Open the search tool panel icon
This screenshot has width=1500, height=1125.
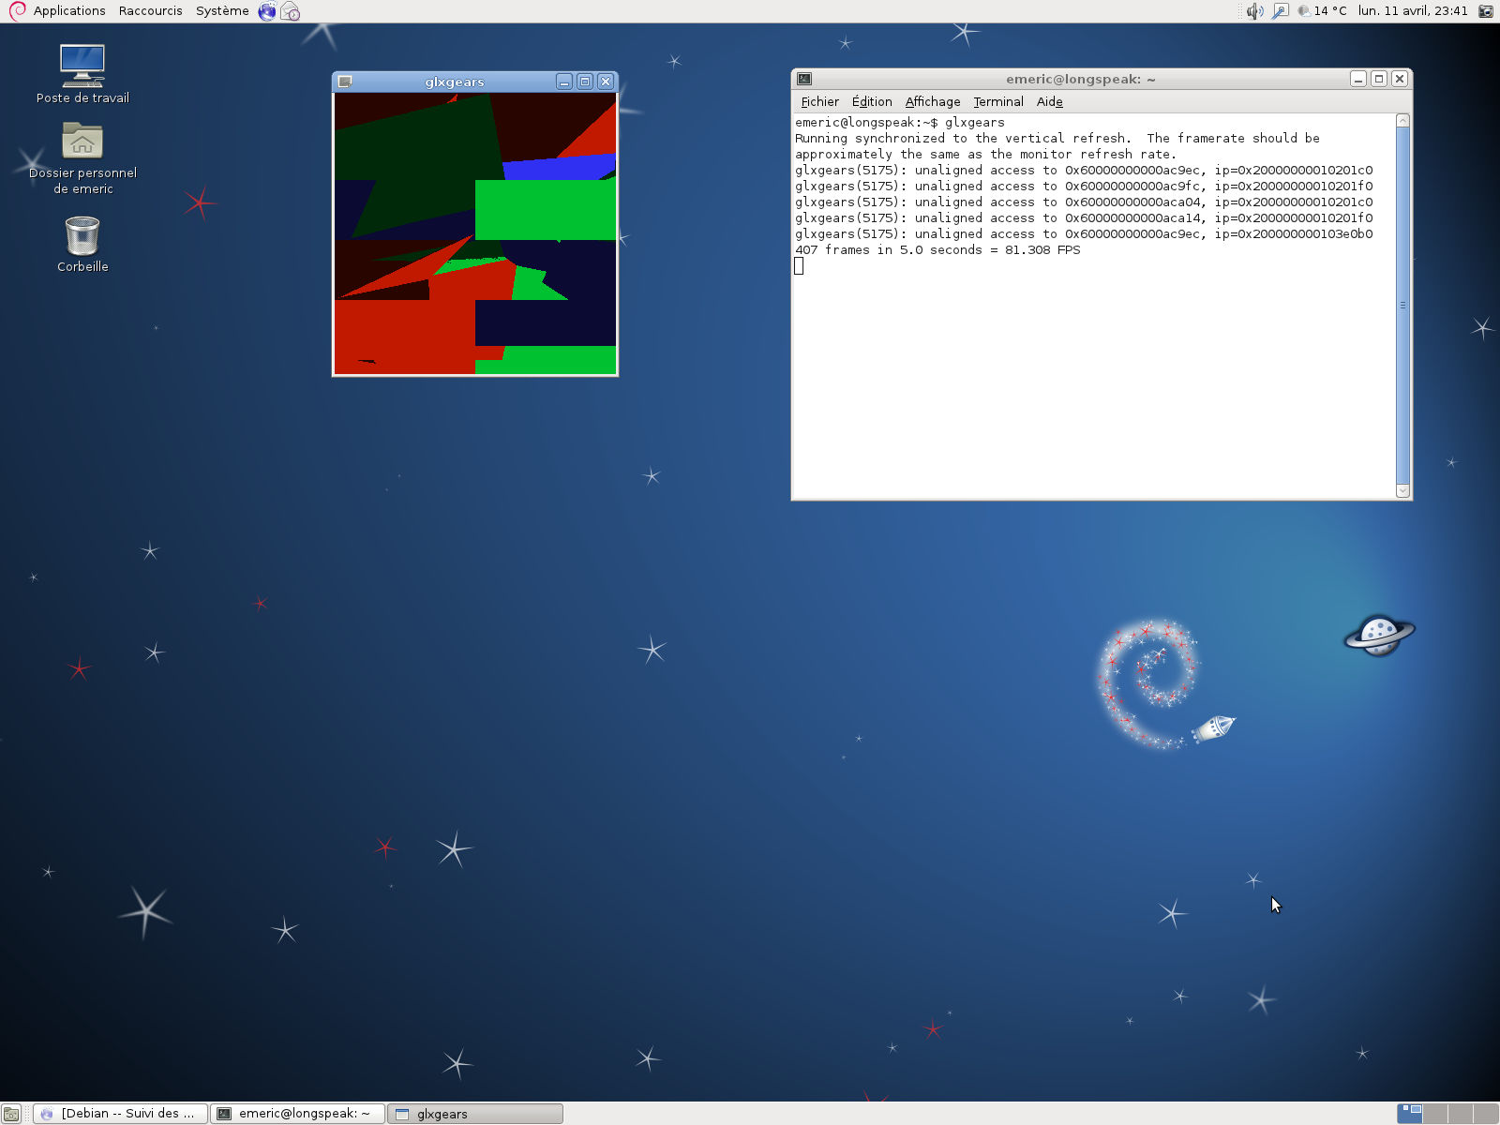tap(1280, 11)
